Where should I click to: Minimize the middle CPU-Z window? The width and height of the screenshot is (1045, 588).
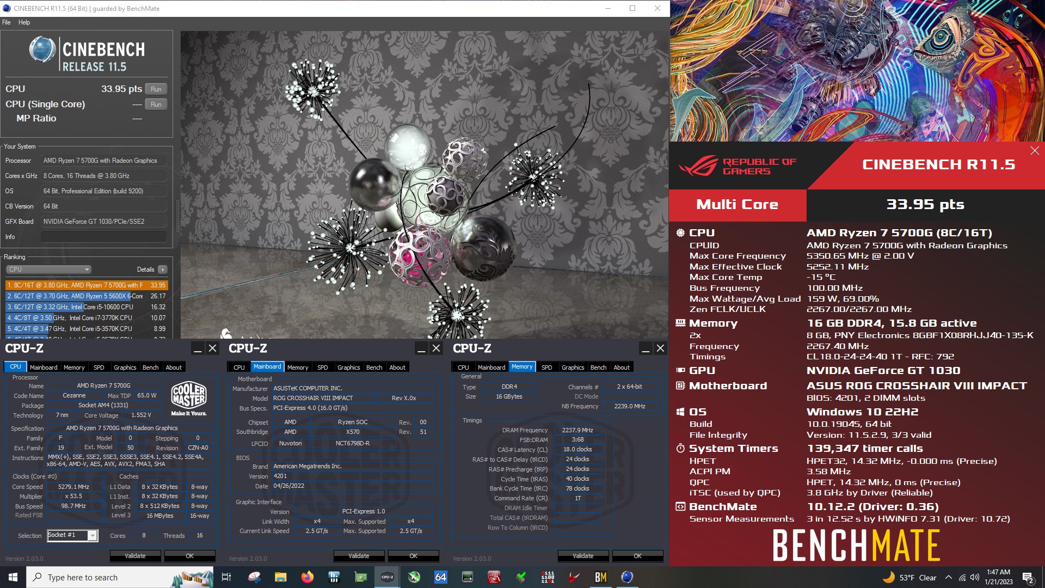point(421,348)
